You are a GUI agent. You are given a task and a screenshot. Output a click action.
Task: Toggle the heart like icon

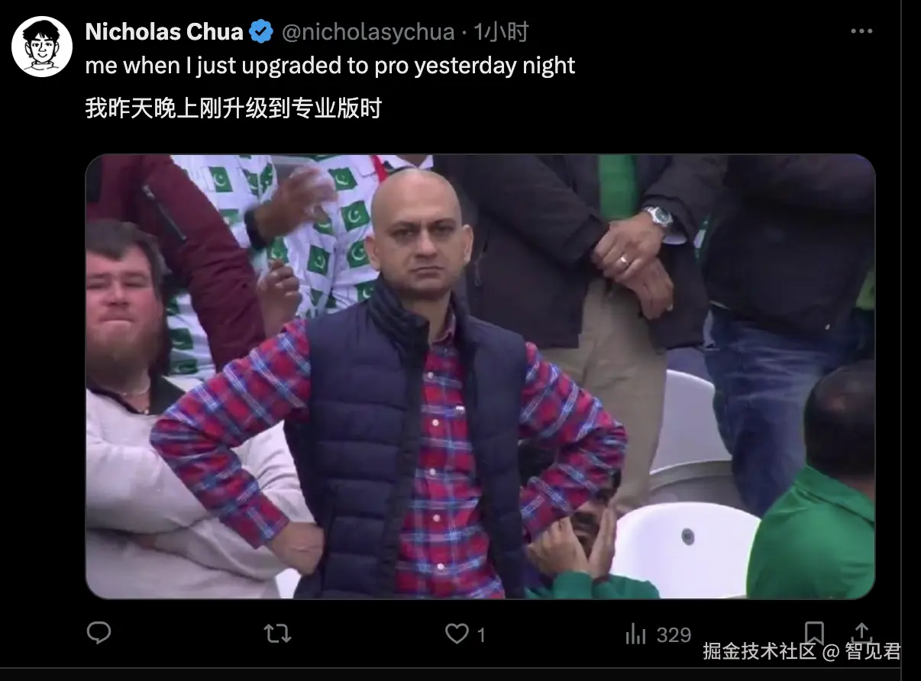457,634
